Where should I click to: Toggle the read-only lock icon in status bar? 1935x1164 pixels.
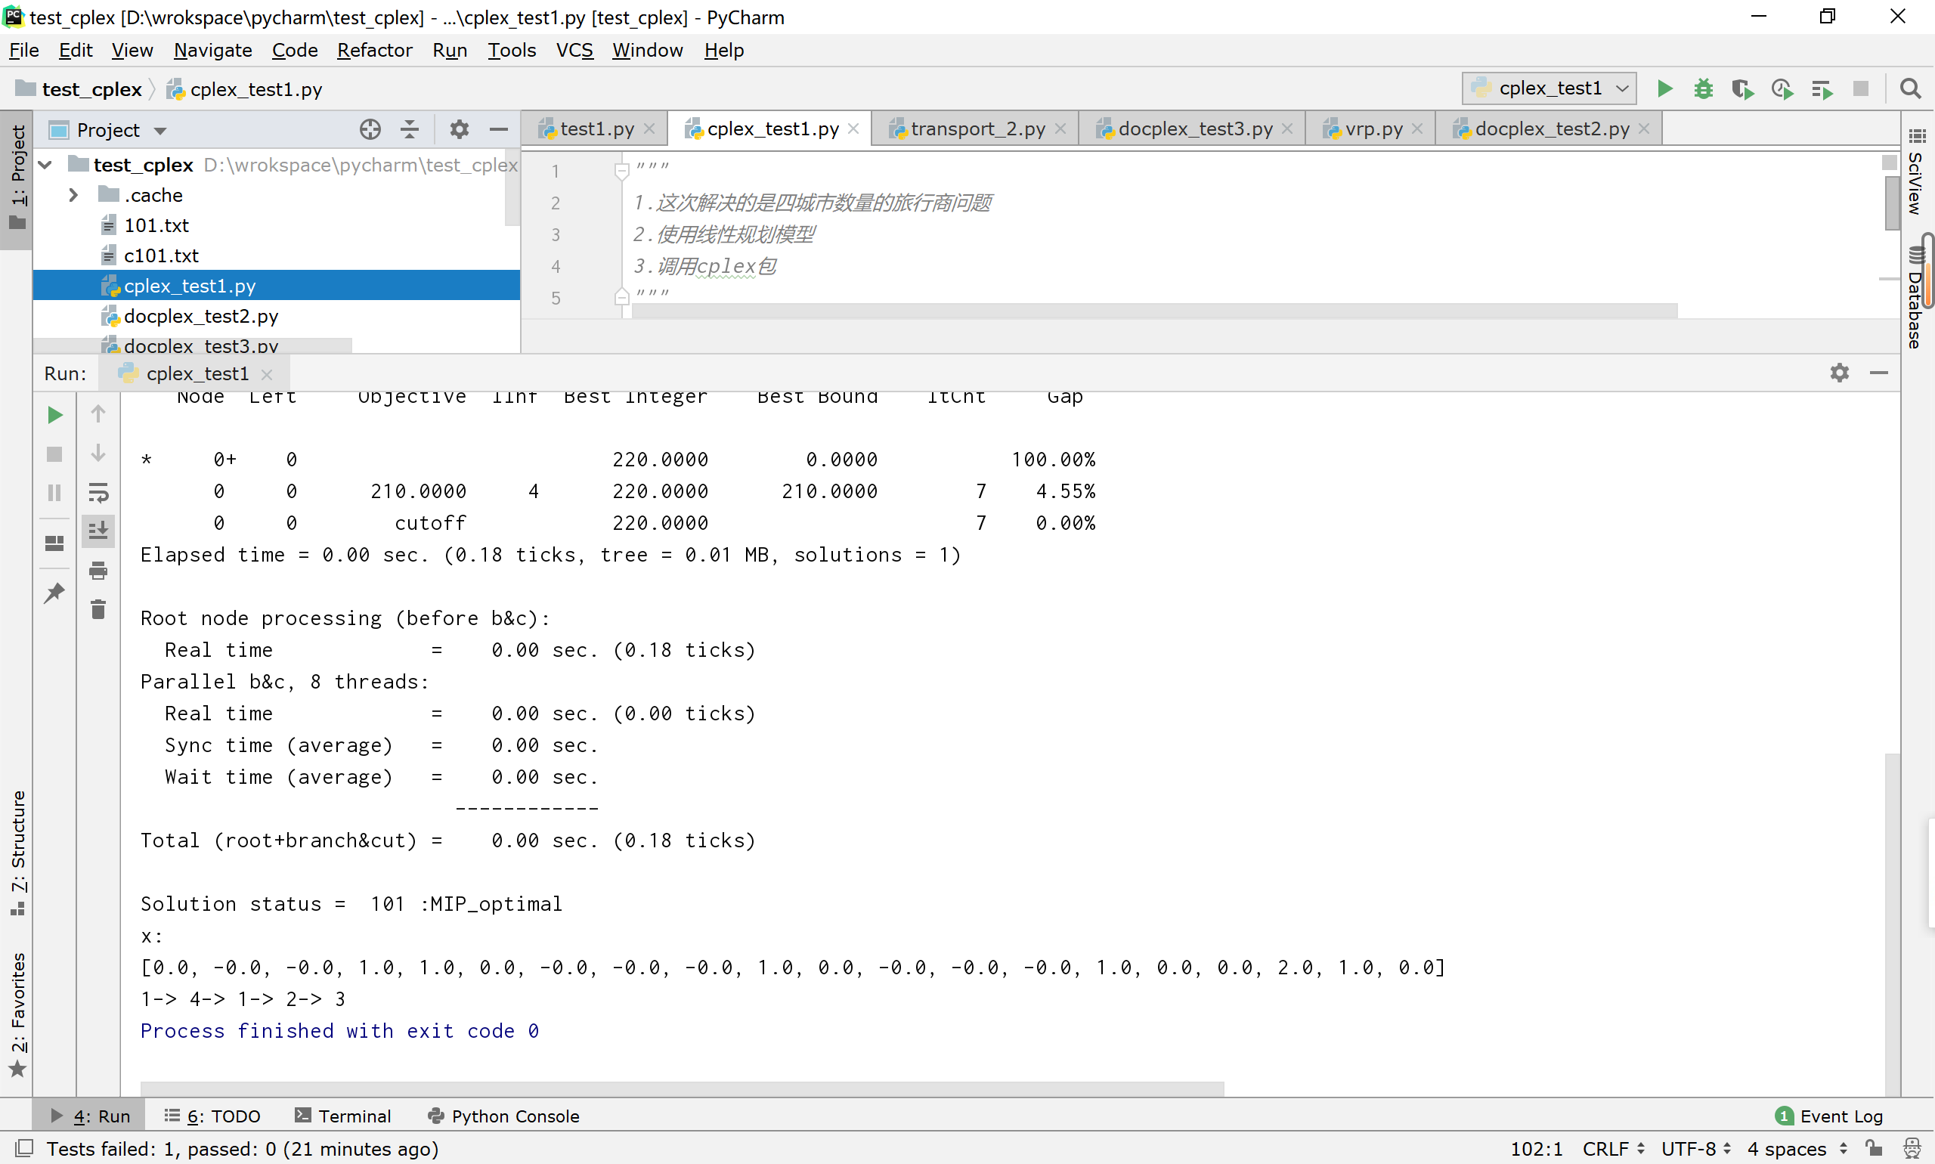pyautogui.click(x=1875, y=1148)
